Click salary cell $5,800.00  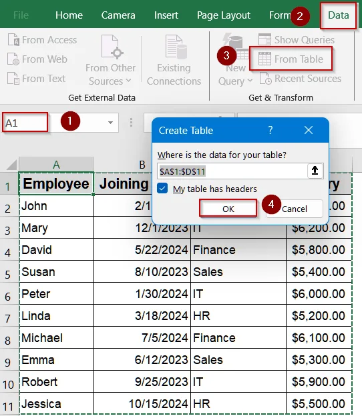point(319,249)
